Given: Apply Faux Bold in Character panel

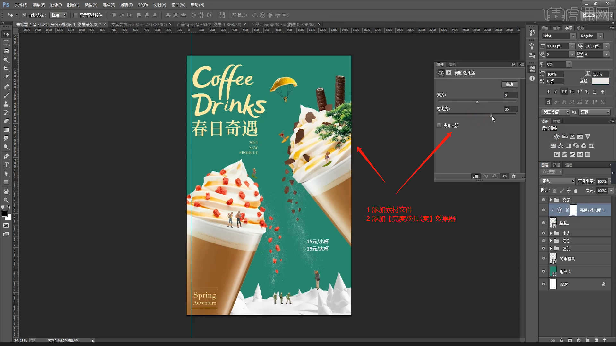Looking at the screenshot, I should tap(548, 92).
